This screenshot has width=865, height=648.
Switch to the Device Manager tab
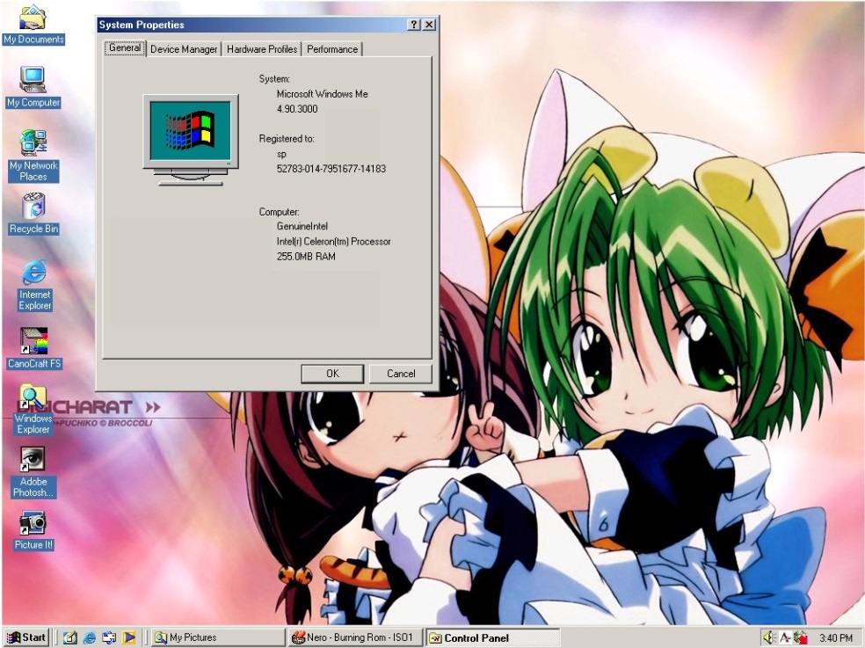pyautogui.click(x=184, y=49)
